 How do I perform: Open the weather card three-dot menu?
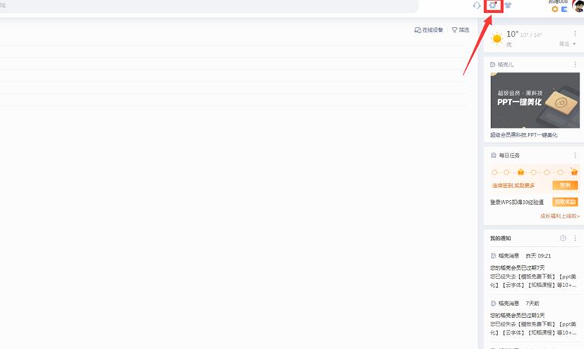tap(575, 33)
